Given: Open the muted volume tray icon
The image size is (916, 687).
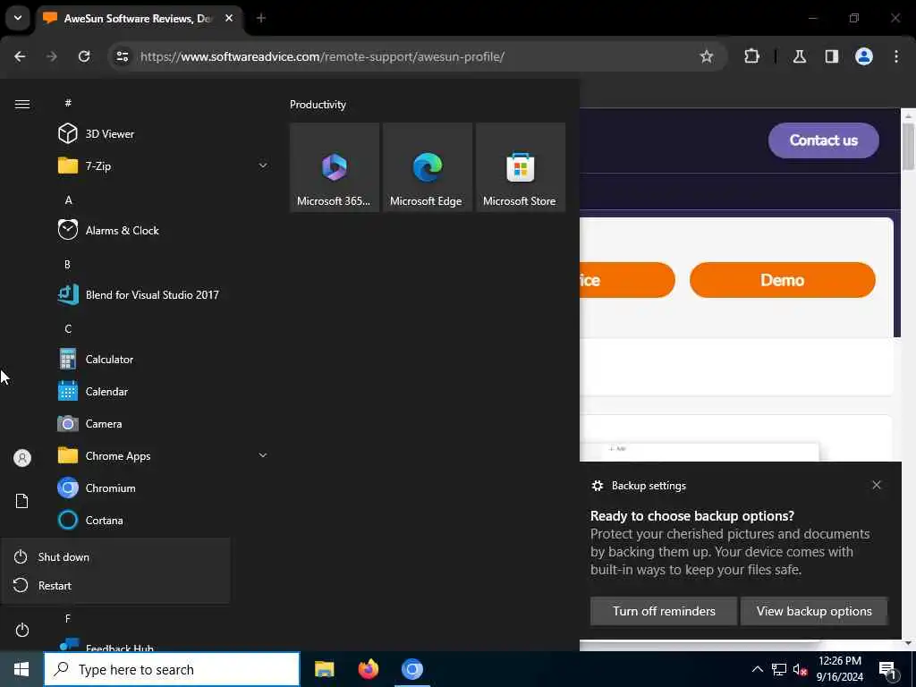Looking at the screenshot, I should [x=800, y=669].
